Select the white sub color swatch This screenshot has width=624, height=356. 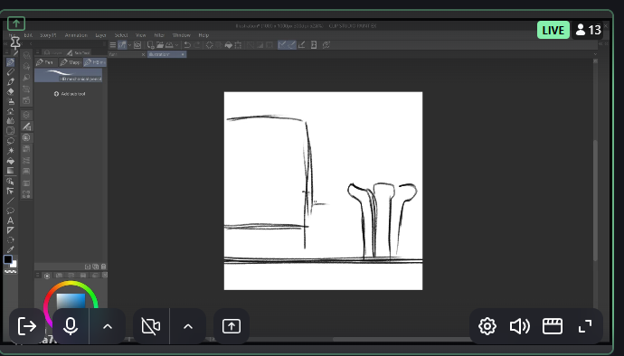[x=14, y=265]
